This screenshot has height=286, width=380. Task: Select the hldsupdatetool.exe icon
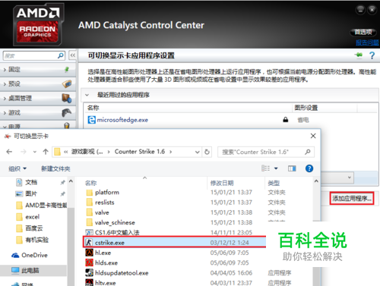click(89, 272)
